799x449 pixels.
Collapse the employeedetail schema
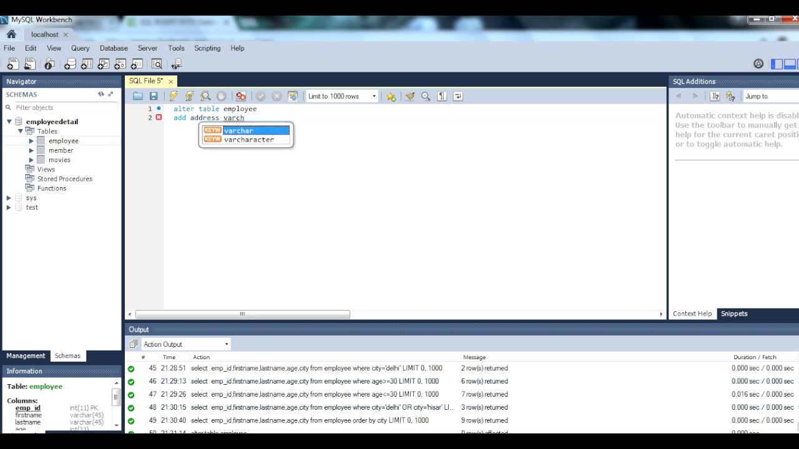pos(9,122)
